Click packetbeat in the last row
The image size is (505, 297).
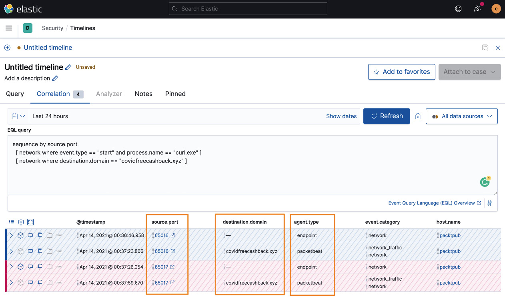tap(310, 283)
